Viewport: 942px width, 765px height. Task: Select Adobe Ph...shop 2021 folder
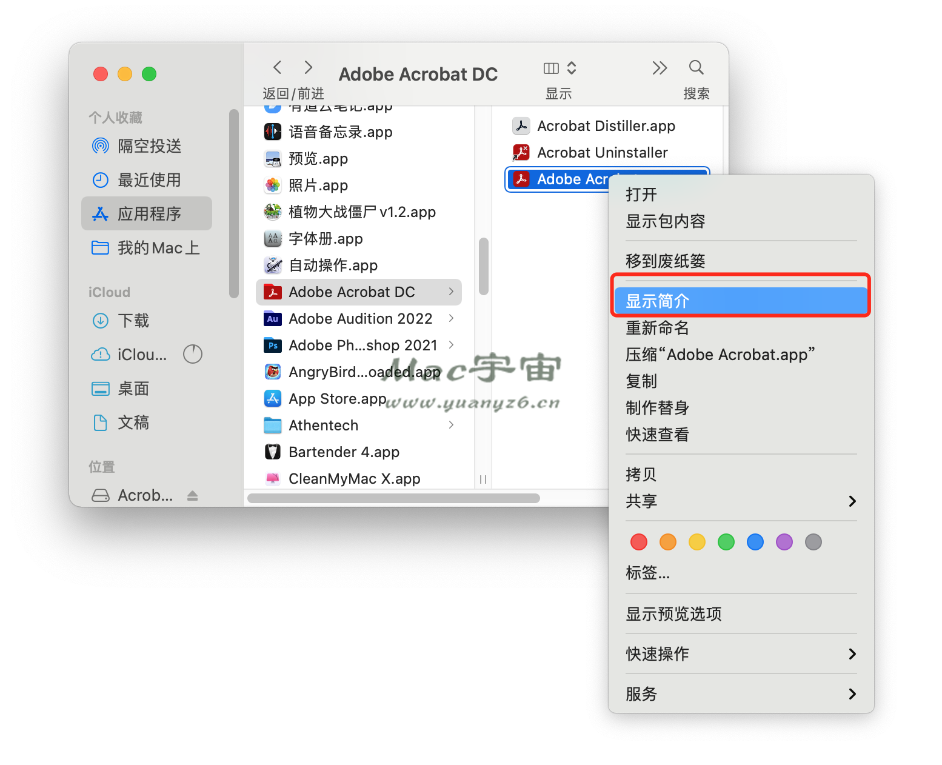tap(359, 346)
